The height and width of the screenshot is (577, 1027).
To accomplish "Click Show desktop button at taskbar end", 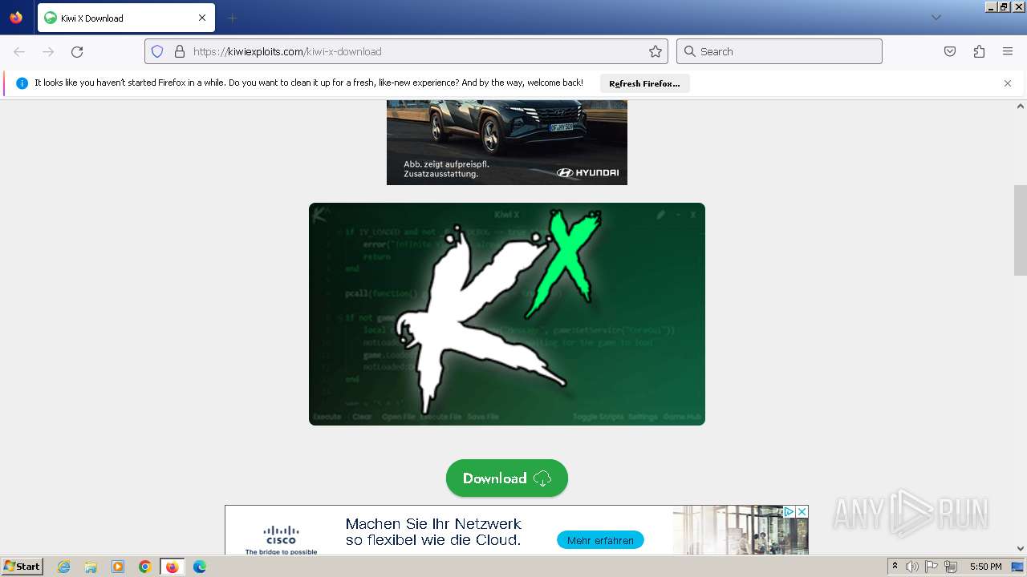I will pyautogui.click(x=1018, y=567).
